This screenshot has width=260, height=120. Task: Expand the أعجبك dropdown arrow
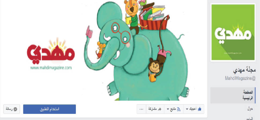pos(187,109)
